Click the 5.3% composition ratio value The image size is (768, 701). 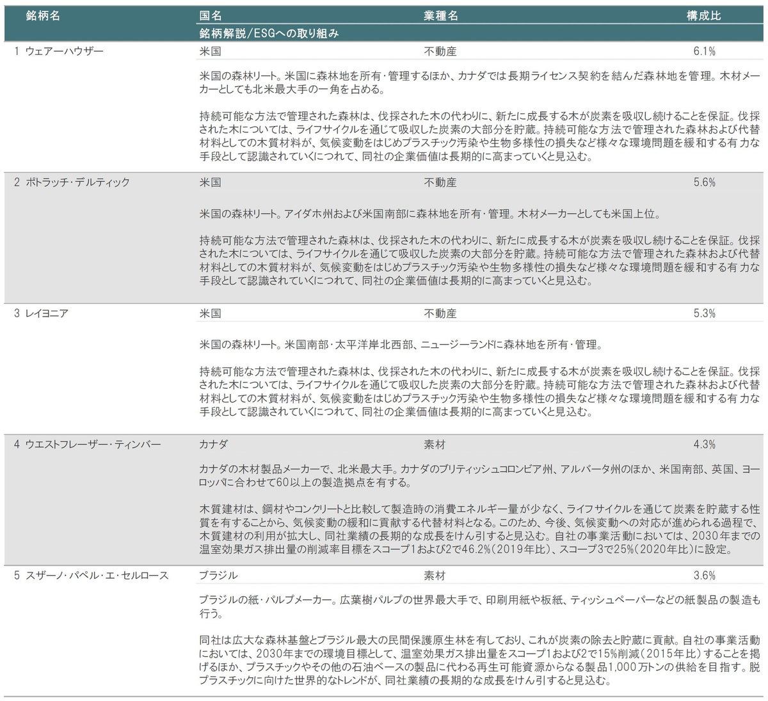pyautogui.click(x=704, y=313)
